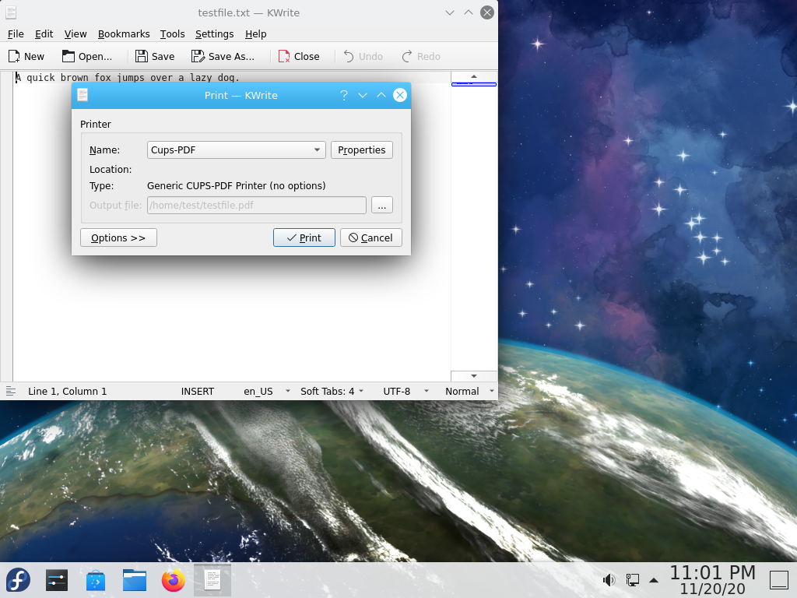Click the scrollbar down arrow in editor
Viewport: 797px width, 598px height.
click(474, 376)
